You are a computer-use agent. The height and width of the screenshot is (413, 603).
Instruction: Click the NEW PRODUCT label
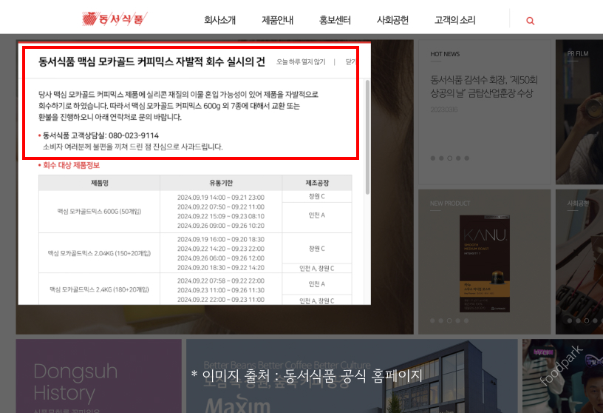click(450, 204)
